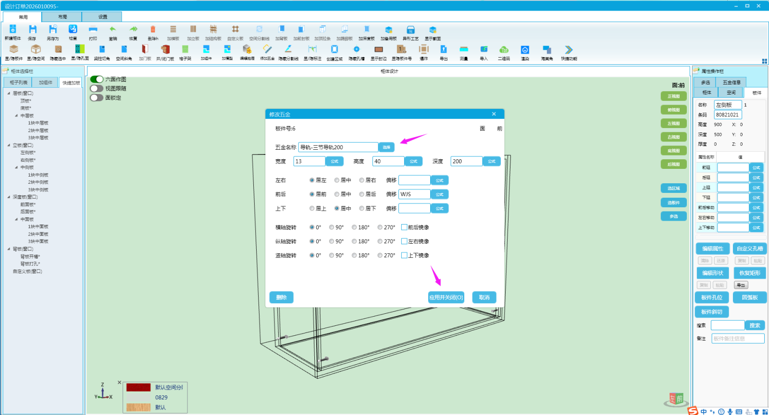The image size is (769, 415).
Task: Turn off the 六面作图 toggle
Action: coord(97,79)
